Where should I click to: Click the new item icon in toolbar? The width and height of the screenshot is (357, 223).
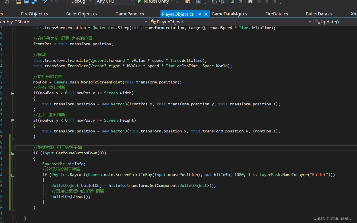[7, 2]
